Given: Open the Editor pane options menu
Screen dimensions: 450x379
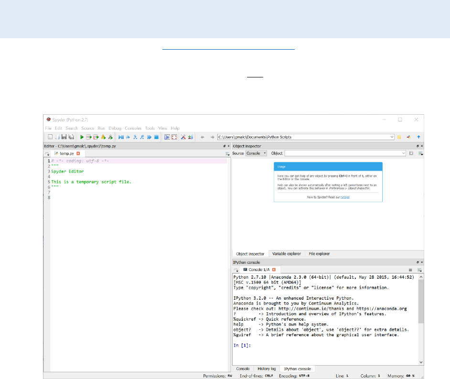Looking at the screenshot, I should 227,154.
